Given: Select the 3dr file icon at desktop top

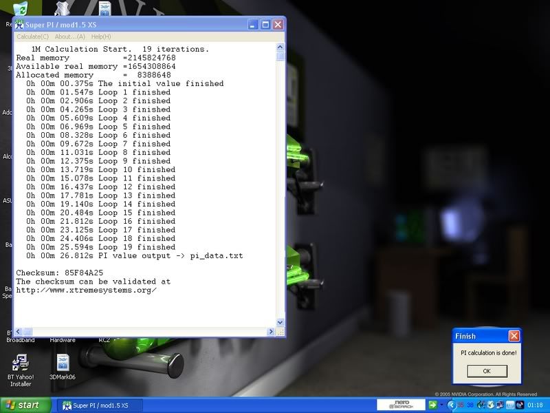Looking at the screenshot, I should click(104, 8).
